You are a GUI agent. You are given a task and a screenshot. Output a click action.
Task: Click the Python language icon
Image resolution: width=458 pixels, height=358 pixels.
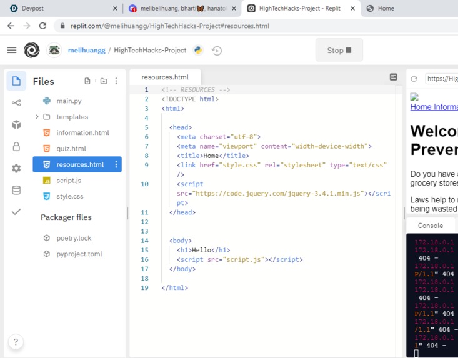coord(198,50)
